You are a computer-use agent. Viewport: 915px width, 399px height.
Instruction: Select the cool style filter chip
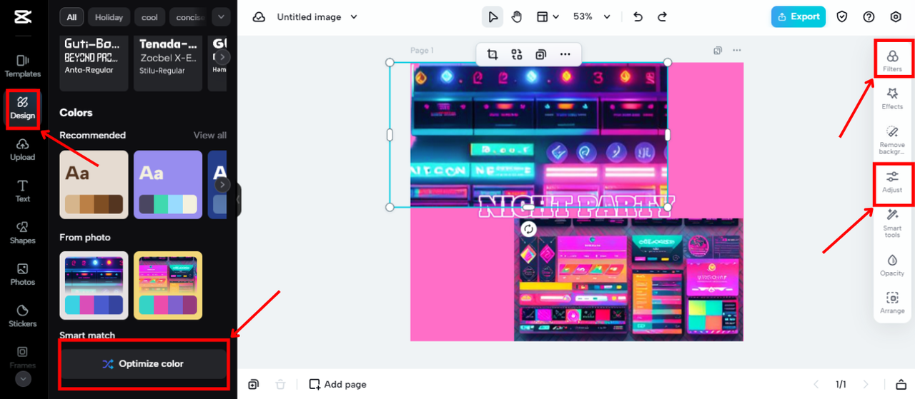coord(149,17)
